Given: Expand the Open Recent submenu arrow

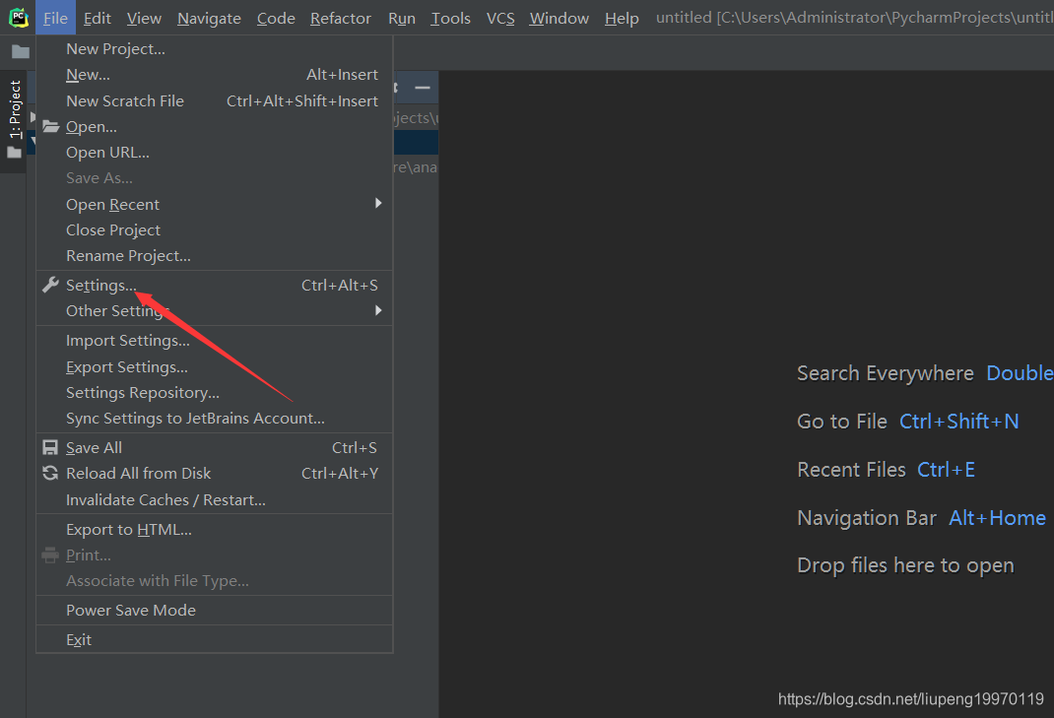Looking at the screenshot, I should 378,203.
